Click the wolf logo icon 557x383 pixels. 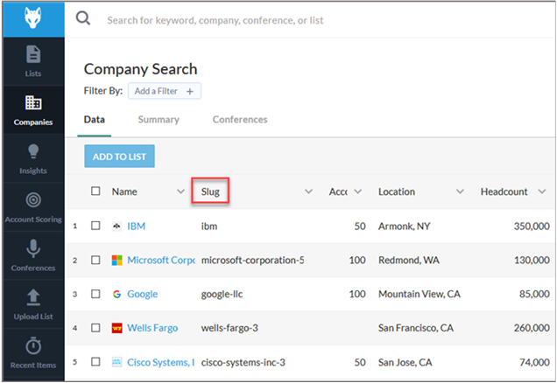coord(32,18)
